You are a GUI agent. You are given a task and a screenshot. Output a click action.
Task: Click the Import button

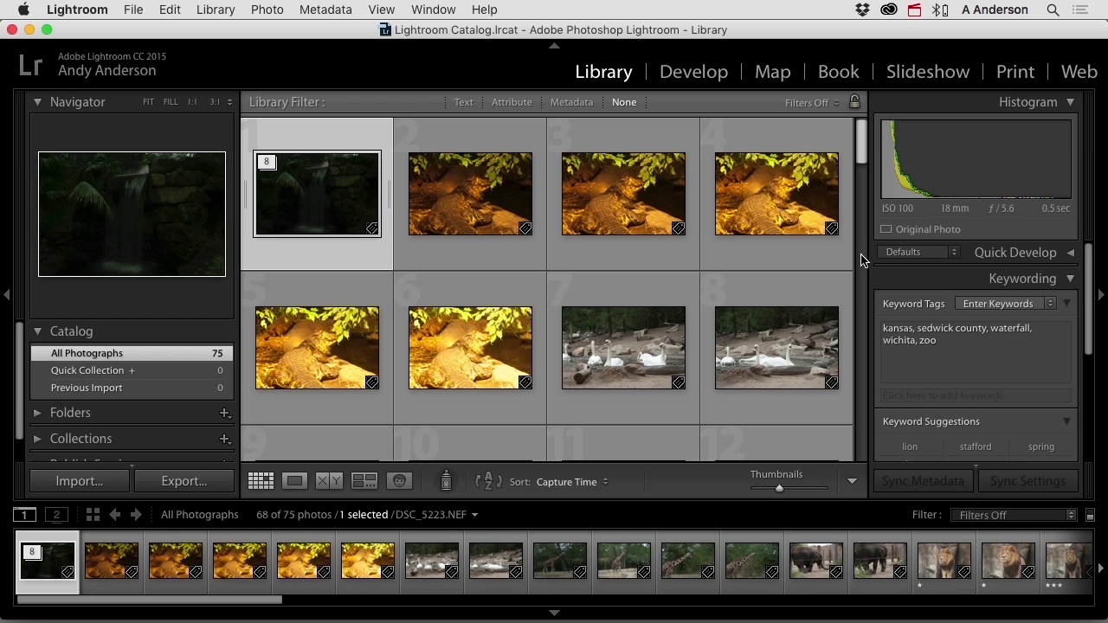[x=79, y=481]
